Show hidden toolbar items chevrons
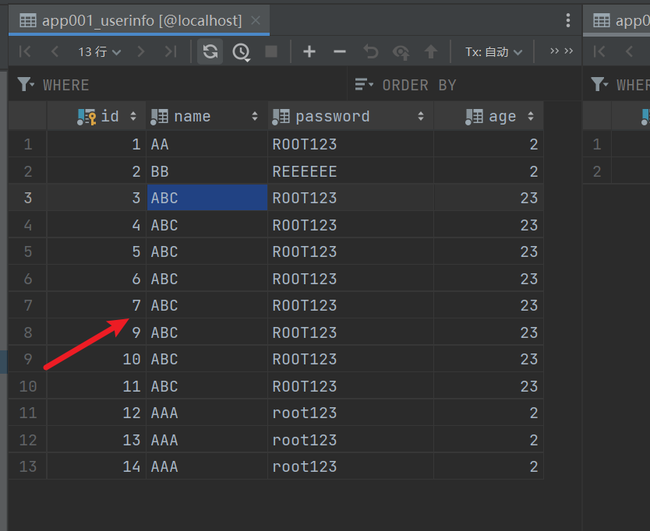This screenshot has height=531, width=650. [561, 51]
